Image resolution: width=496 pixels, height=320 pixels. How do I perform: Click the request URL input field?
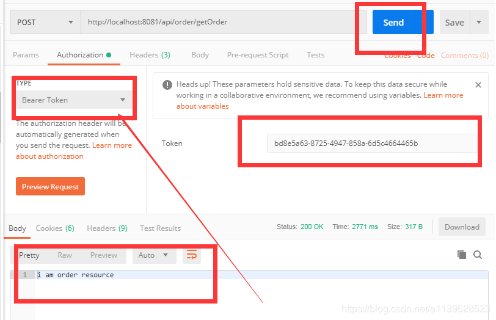pos(224,22)
